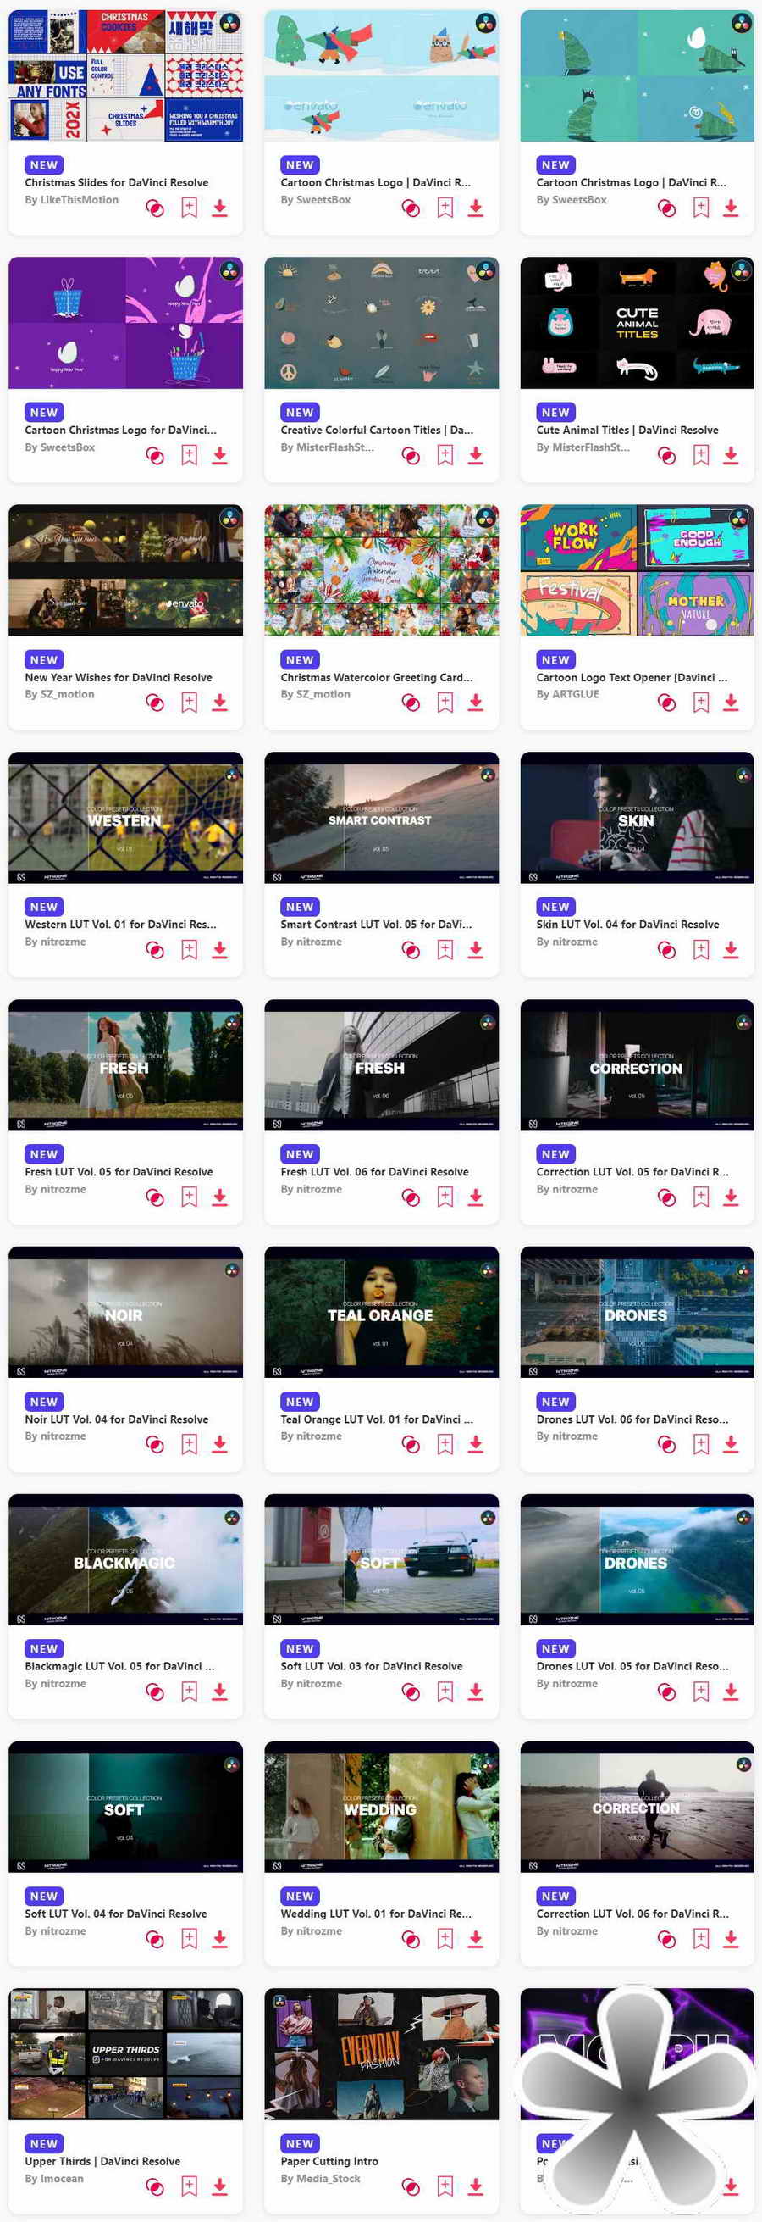Viewport: 762px width, 2222px height.
Task: Click circle icon for Teal Orange LUT
Action: [411, 1445]
